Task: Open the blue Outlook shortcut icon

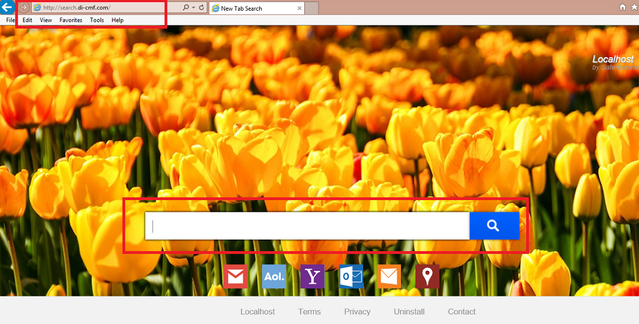Action: click(x=351, y=277)
